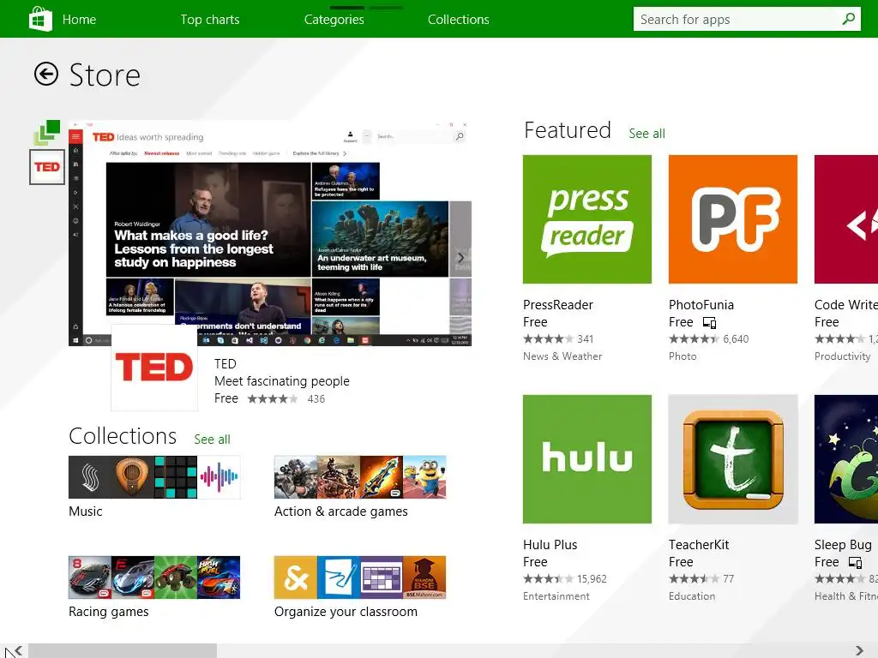Image resolution: width=878 pixels, height=658 pixels.
Task: Select the green stacked squares spotlight thumbnail
Action: [47, 133]
